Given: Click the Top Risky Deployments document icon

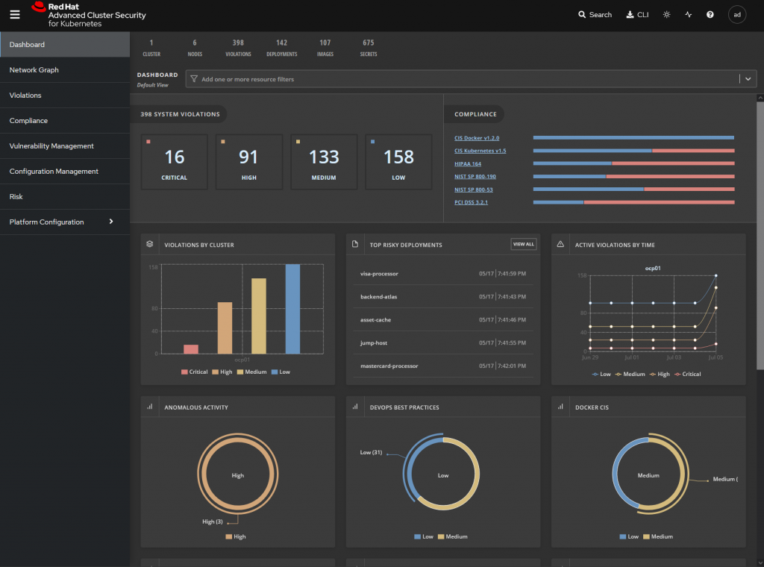Looking at the screenshot, I should point(355,244).
